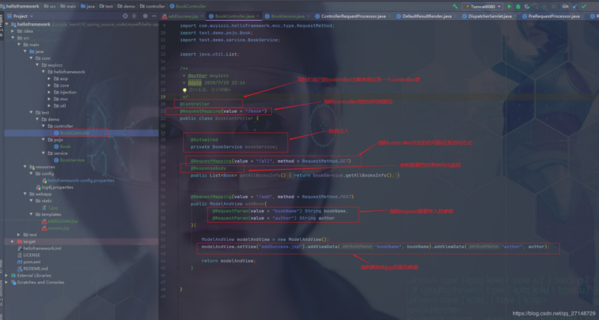
Task: Expand the injection package
Action: point(49,92)
